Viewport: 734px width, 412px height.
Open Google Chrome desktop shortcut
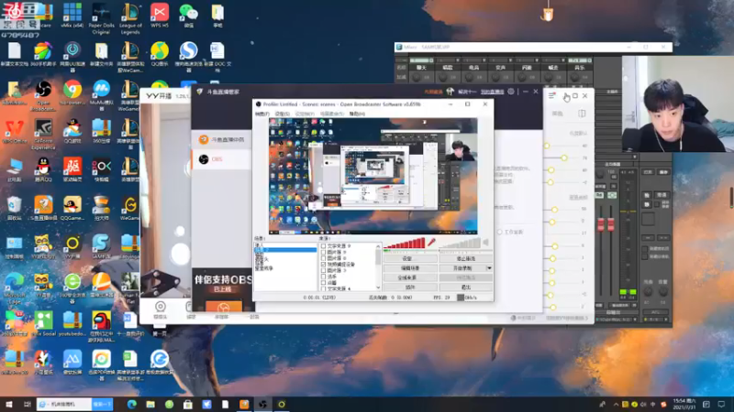point(72,93)
